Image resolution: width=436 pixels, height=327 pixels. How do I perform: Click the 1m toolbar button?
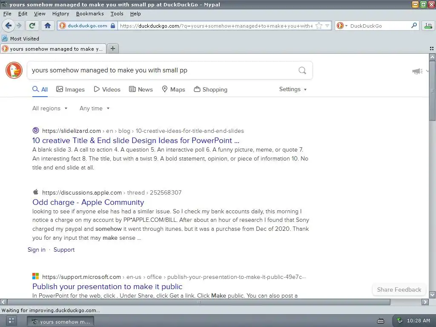[428, 26]
